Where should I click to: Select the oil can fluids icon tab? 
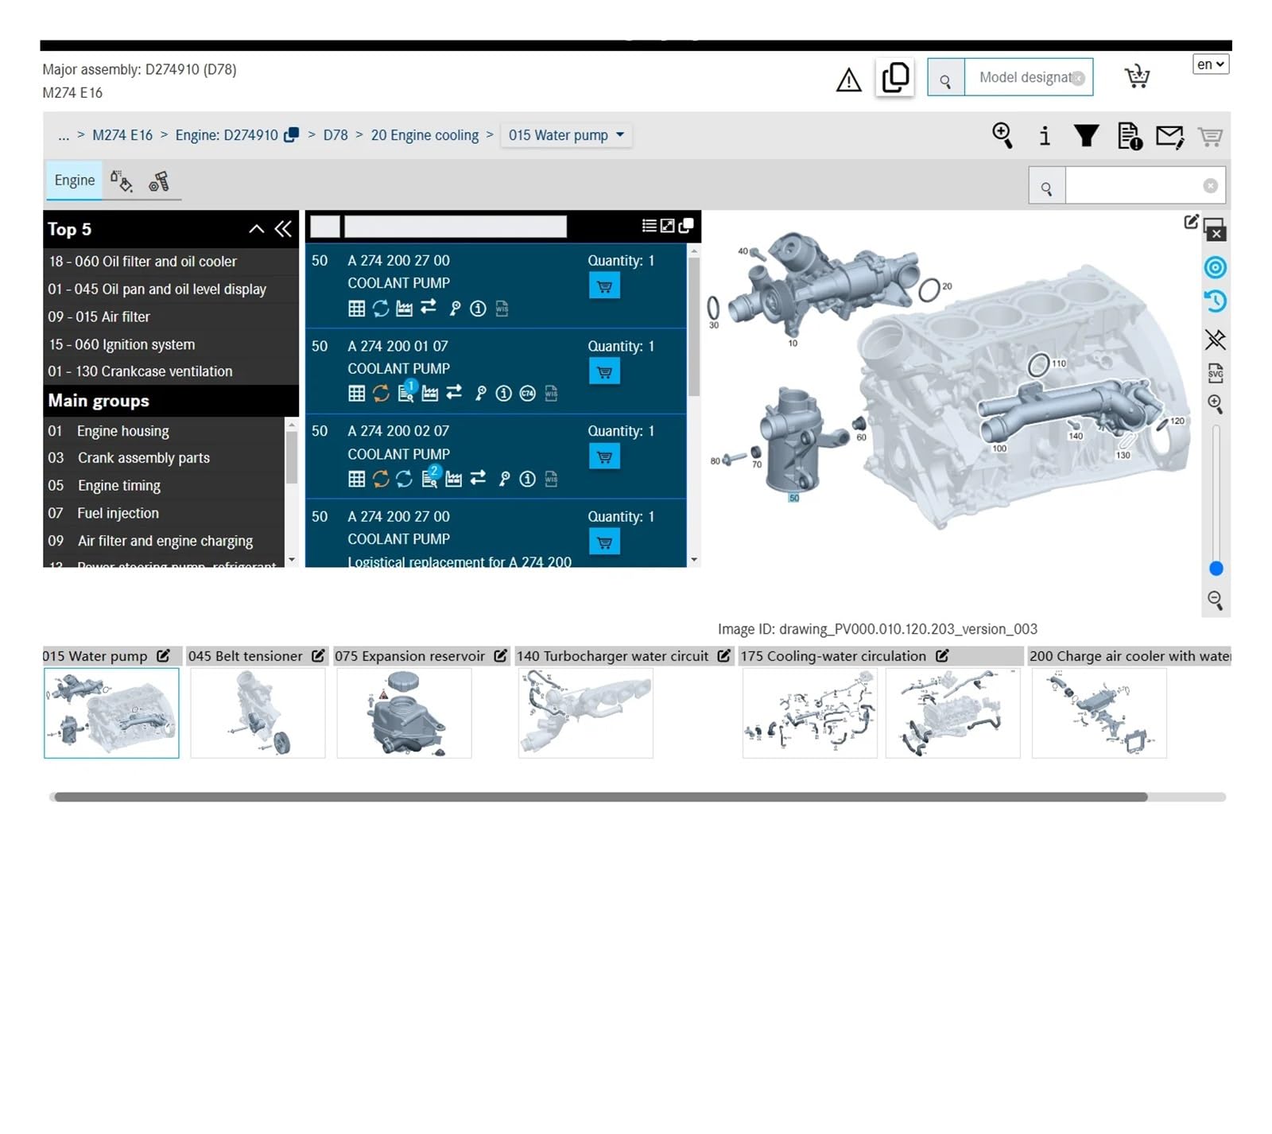pyautogui.click(x=121, y=181)
